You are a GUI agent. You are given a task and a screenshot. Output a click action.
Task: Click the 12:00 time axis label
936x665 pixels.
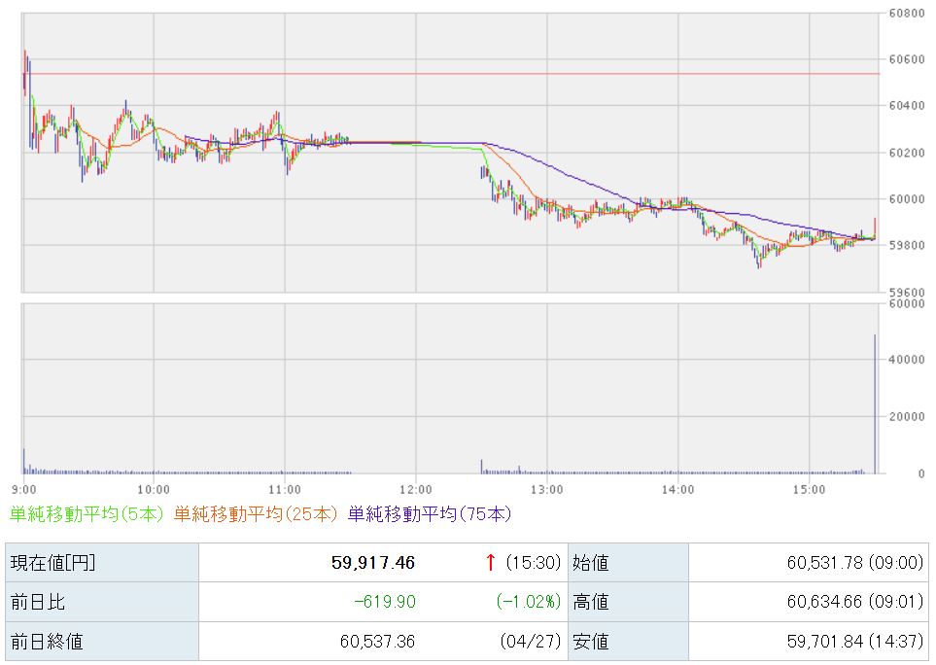click(x=415, y=488)
